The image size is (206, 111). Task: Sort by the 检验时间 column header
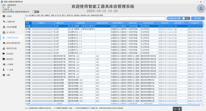pos(166,23)
